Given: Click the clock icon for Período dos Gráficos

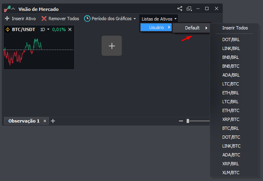Looking at the screenshot, I should [x=87, y=19].
